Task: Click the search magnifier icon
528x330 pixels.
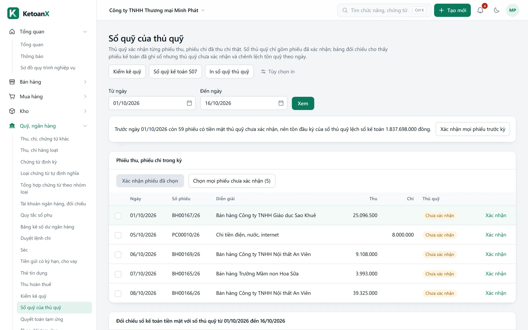Action: [345, 10]
